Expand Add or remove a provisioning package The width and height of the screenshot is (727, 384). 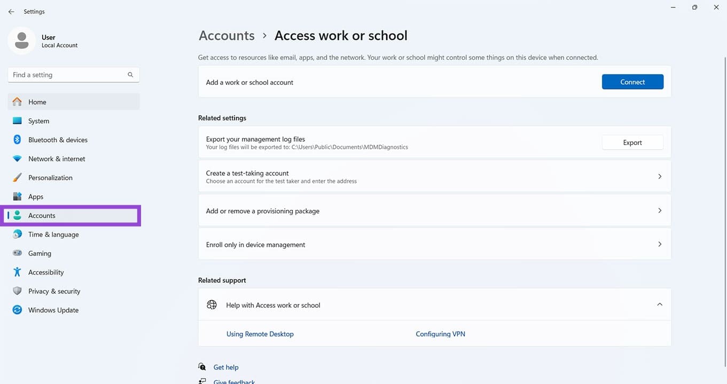click(434, 210)
